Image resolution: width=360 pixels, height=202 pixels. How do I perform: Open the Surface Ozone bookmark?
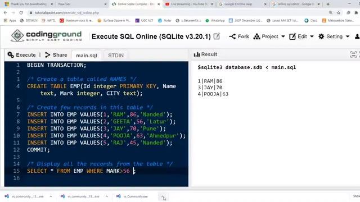pos(114,21)
